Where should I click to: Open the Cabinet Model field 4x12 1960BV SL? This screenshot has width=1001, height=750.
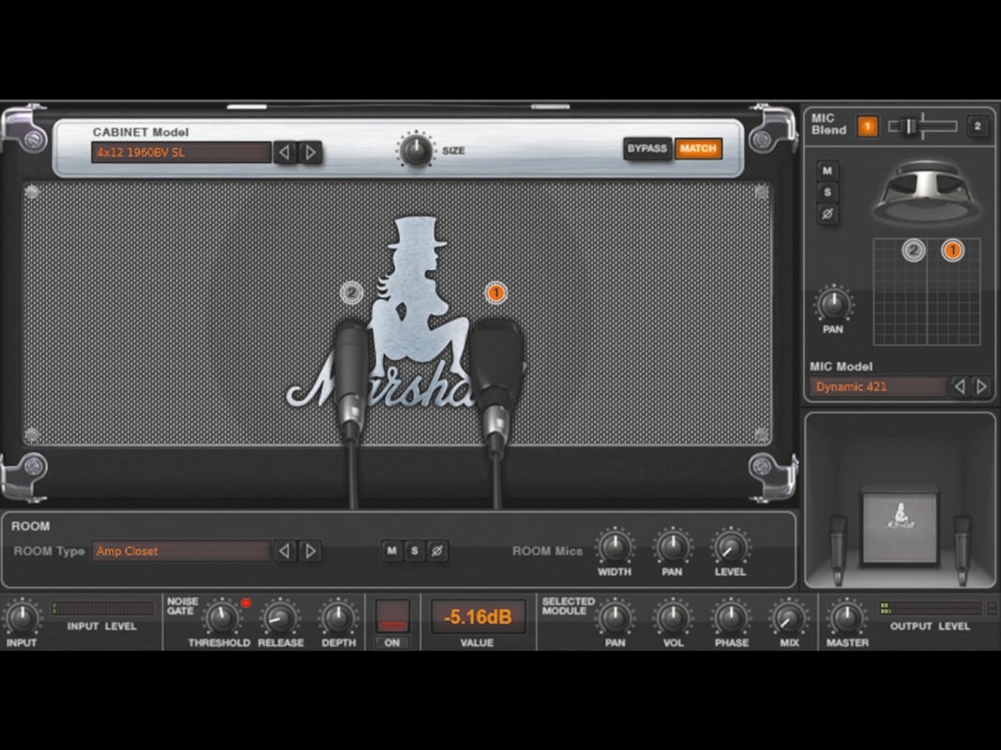pyautogui.click(x=181, y=153)
